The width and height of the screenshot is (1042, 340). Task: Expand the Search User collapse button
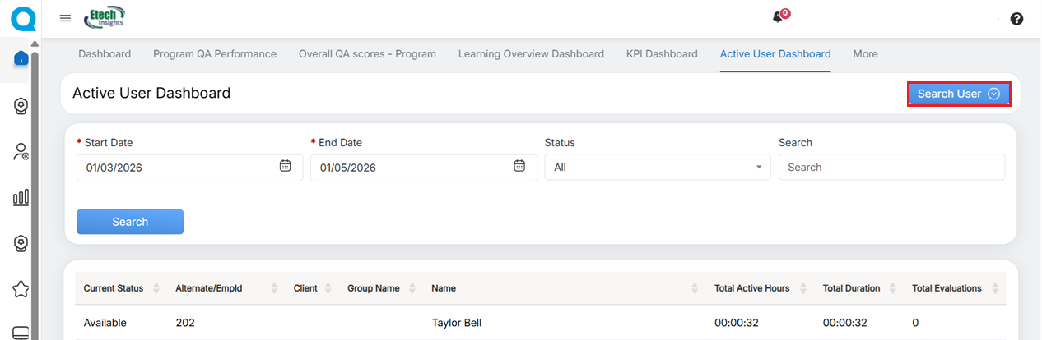click(x=958, y=94)
